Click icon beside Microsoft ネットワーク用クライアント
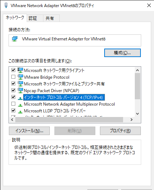Image resolution: width=154 pixels, height=190 pixels. click(x=20, y=70)
